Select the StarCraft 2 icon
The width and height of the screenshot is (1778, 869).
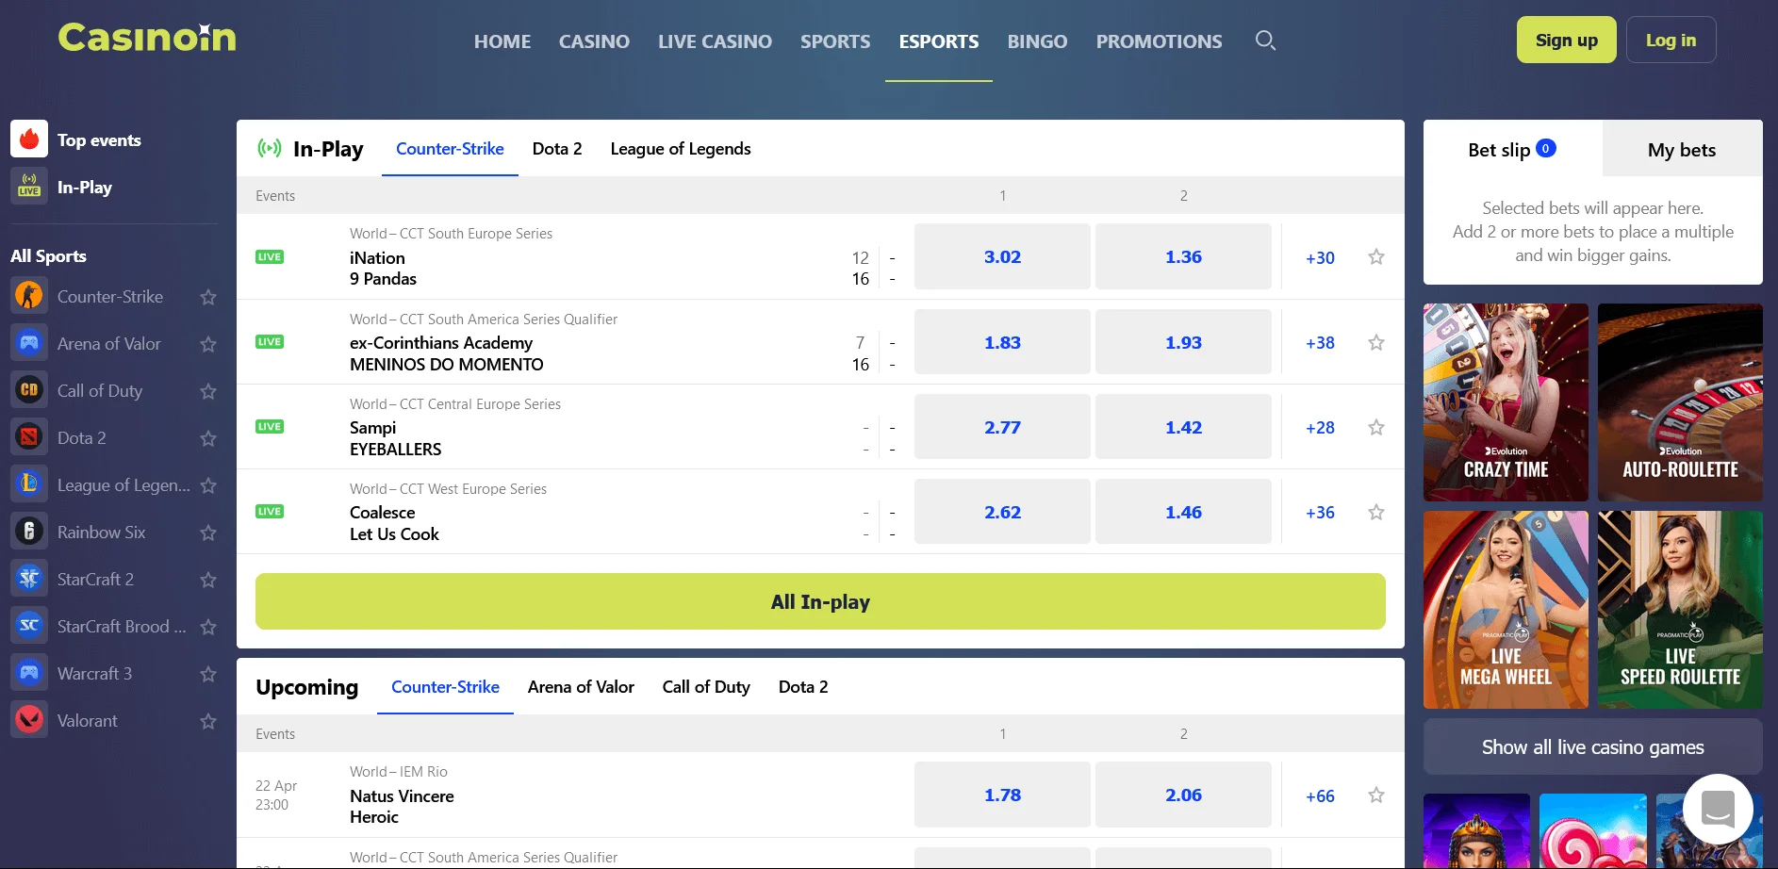pyautogui.click(x=29, y=579)
